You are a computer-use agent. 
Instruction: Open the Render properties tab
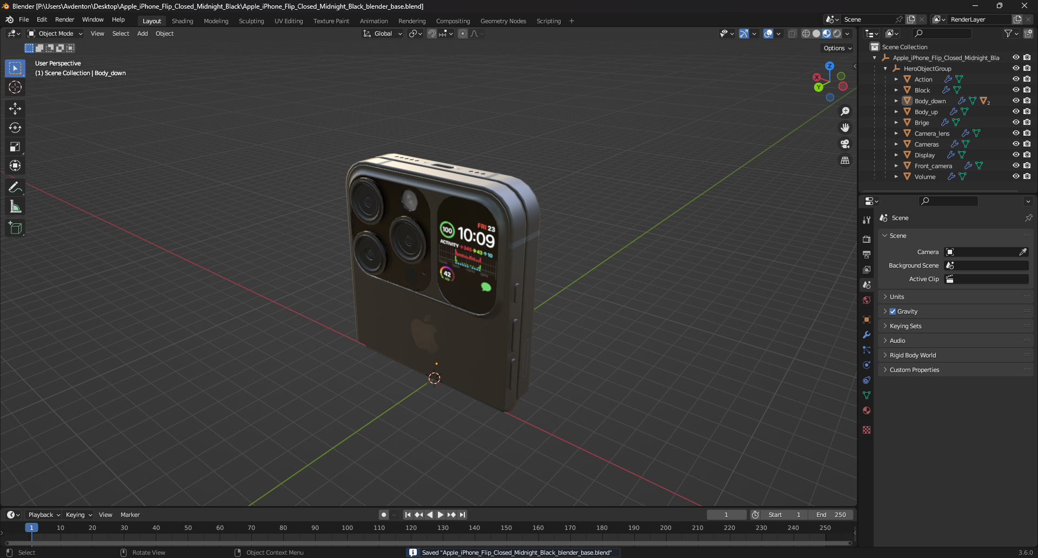[x=867, y=239]
